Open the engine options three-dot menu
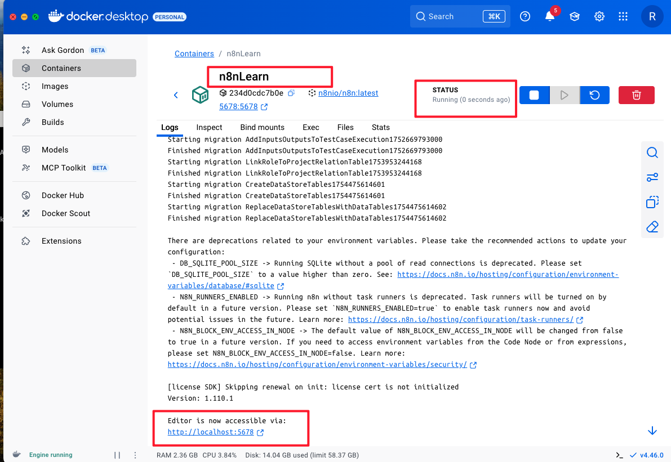The image size is (671, 462). point(135,455)
